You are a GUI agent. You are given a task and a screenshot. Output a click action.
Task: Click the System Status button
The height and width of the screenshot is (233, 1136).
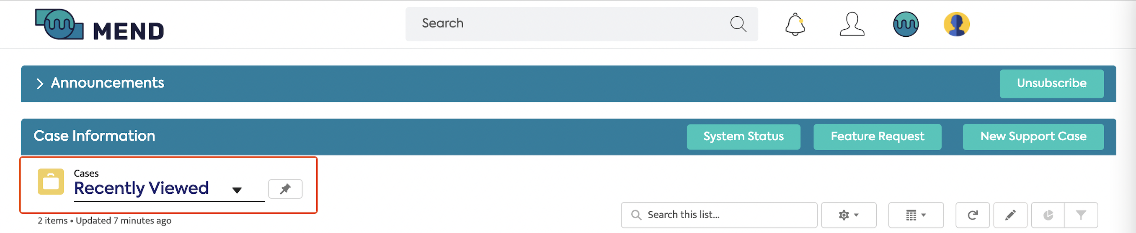[743, 137]
